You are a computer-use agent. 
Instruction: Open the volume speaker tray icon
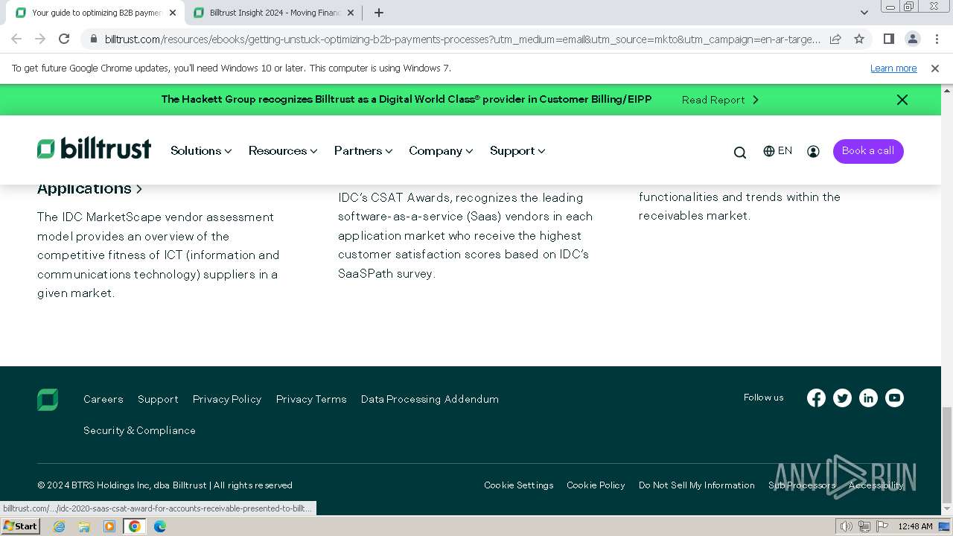click(846, 526)
